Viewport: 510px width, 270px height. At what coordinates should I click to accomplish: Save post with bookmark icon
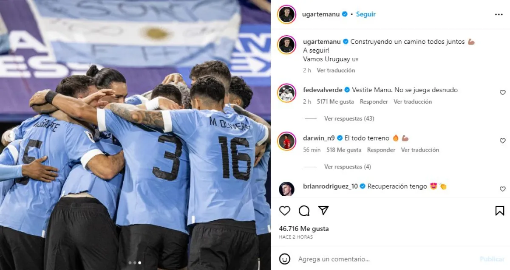[500, 211]
